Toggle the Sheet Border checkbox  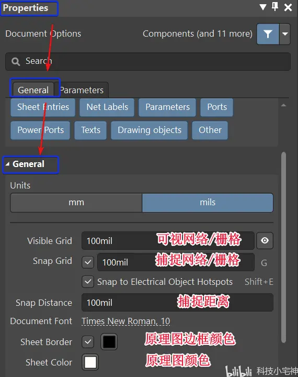[88, 341]
